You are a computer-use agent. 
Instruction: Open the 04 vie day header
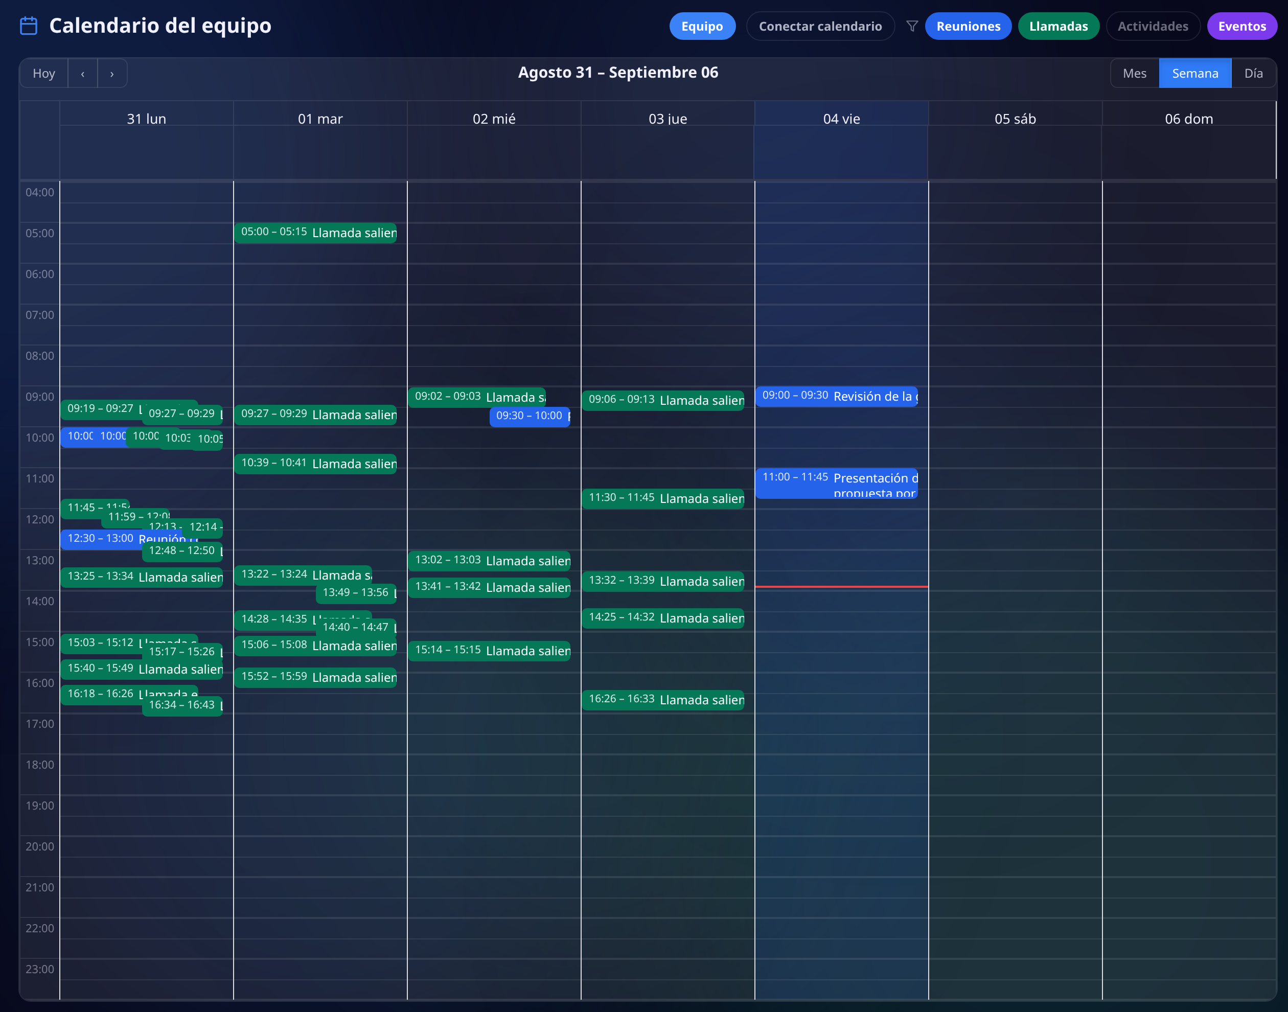pyautogui.click(x=841, y=119)
